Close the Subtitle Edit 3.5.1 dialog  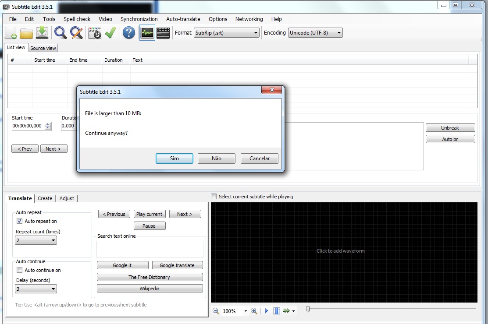pos(272,90)
